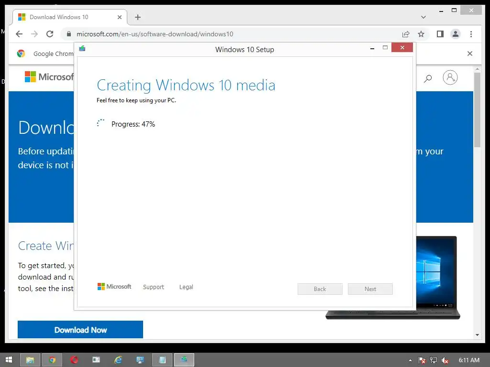Open File Explorer from the taskbar
This screenshot has width=490, height=367.
pyautogui.click(x=30, y=360)
